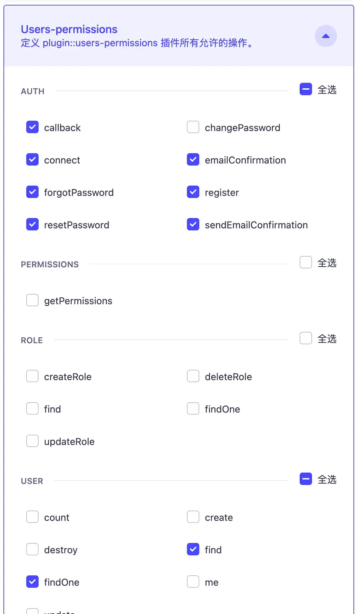Enable the user count permission
The width and height of the screenshot is (360, 614).
pos(32,517)
